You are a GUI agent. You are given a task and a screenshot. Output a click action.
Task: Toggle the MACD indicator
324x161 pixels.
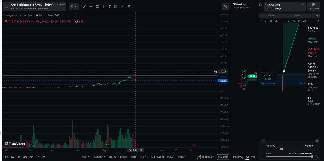(x=171, y=157)
